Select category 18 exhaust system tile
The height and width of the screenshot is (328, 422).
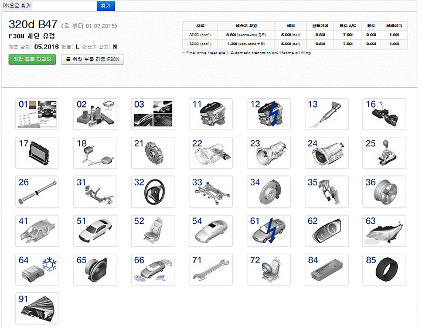tap(96, 153)
